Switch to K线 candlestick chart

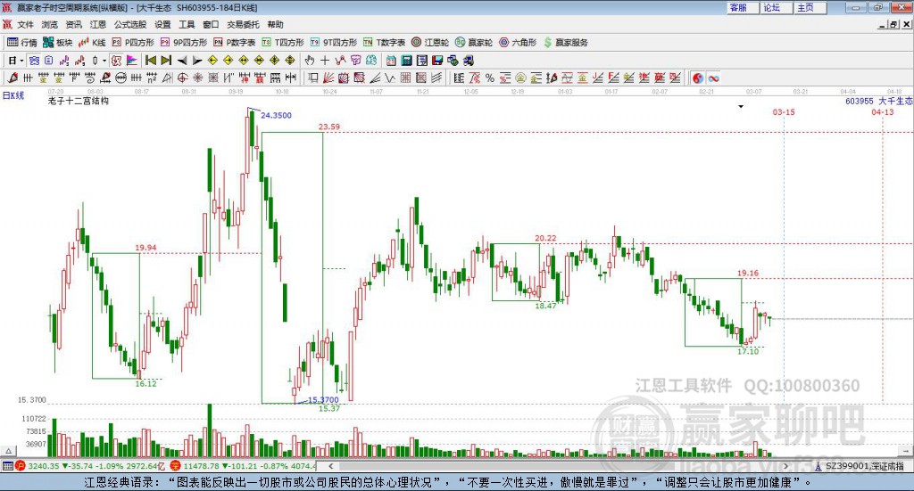pyautogui.click(x=92, y=43)
